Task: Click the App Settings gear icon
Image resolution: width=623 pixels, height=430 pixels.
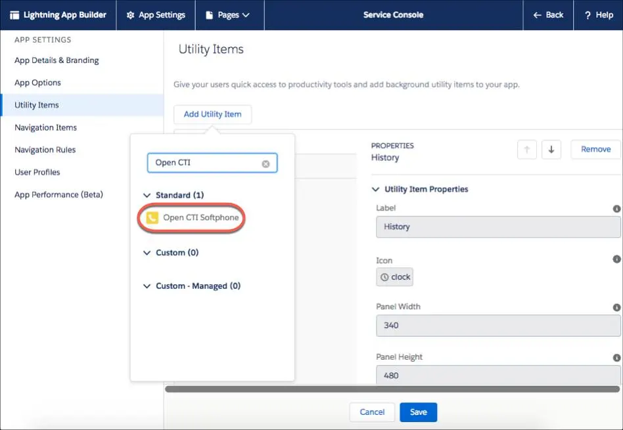Action: tap(130, 15)
